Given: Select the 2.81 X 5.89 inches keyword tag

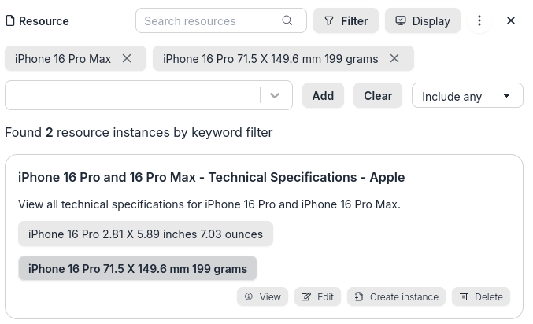Looking at the screenshot, I should [x=146, y=234].
